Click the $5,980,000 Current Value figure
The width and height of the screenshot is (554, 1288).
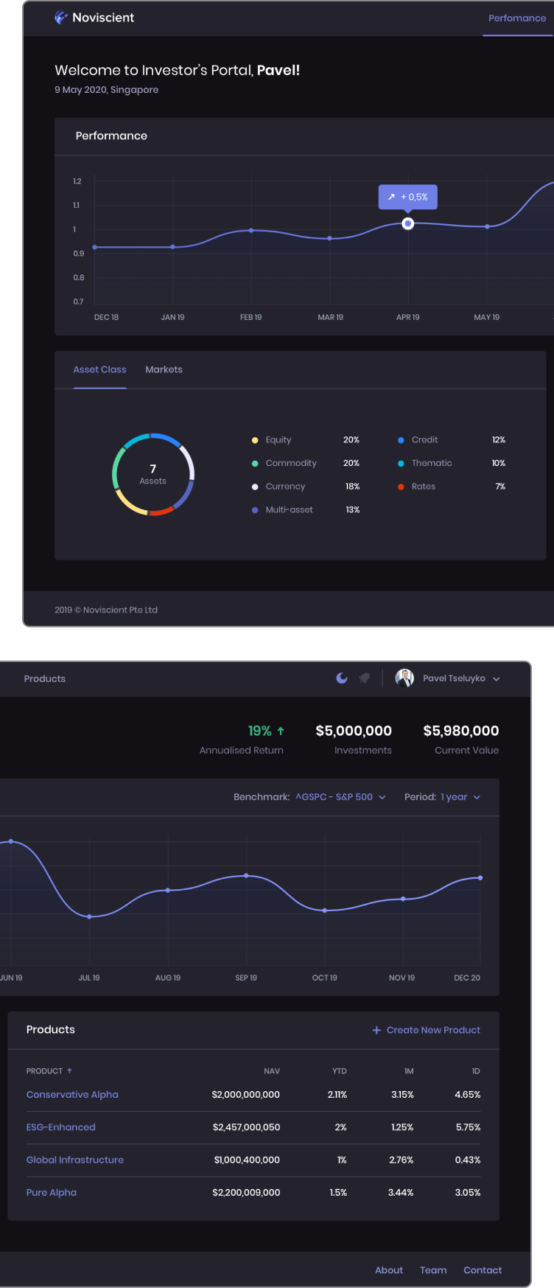[461, 731]
